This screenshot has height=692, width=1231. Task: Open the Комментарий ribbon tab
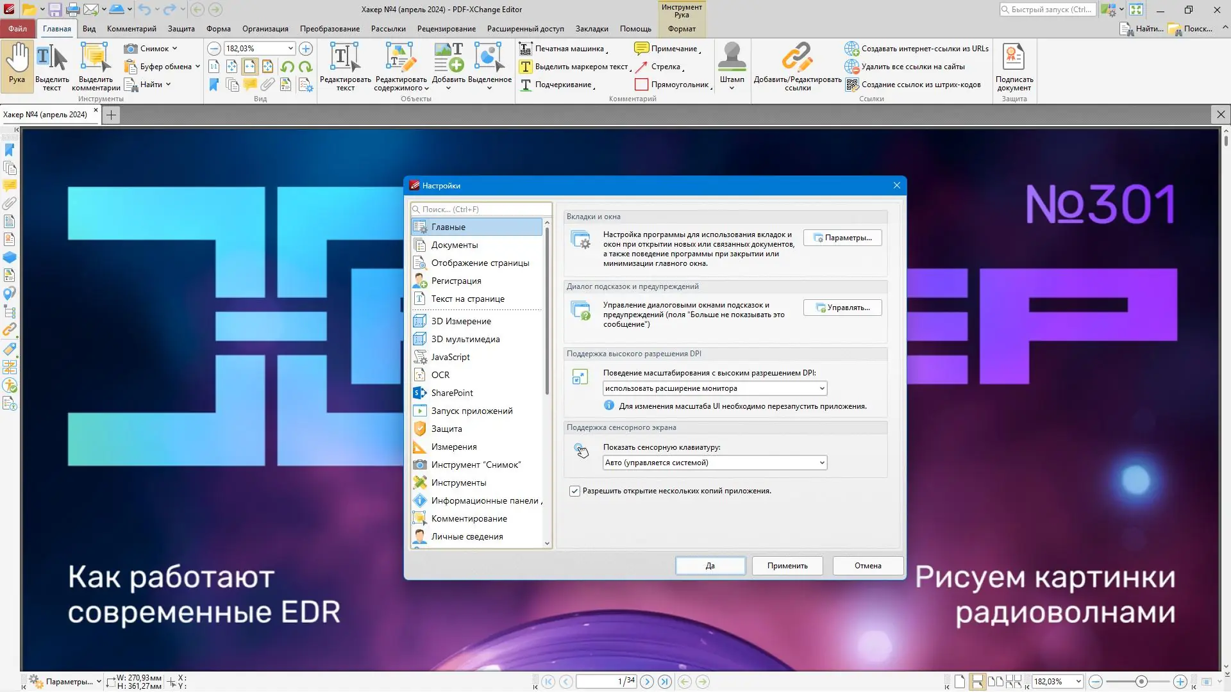coord(131,29)
